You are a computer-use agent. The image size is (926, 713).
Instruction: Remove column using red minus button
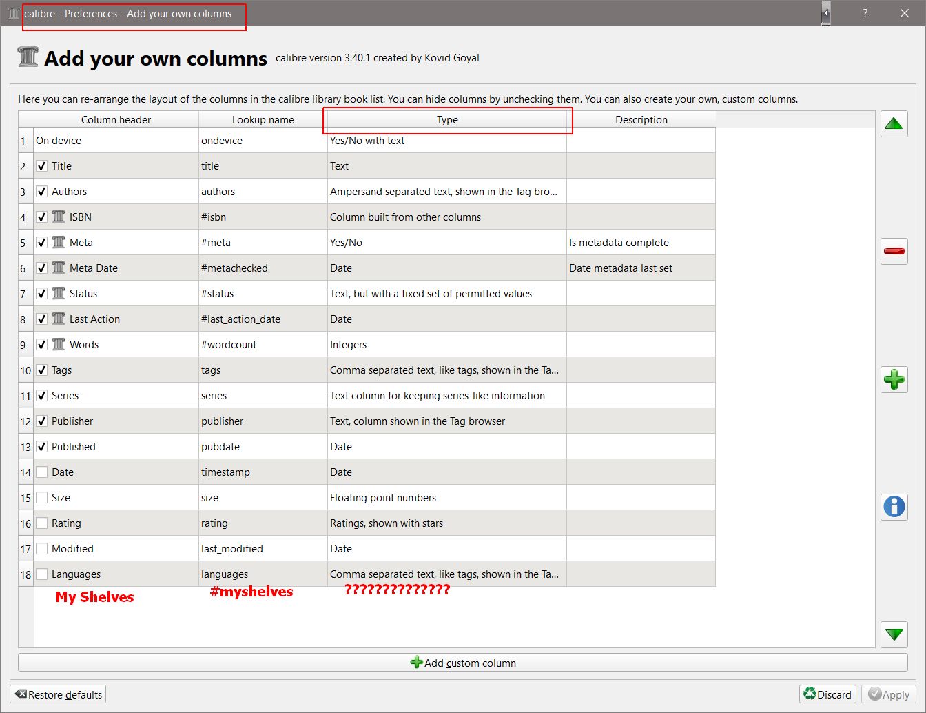pyautogui.click(x=894, y=251)
